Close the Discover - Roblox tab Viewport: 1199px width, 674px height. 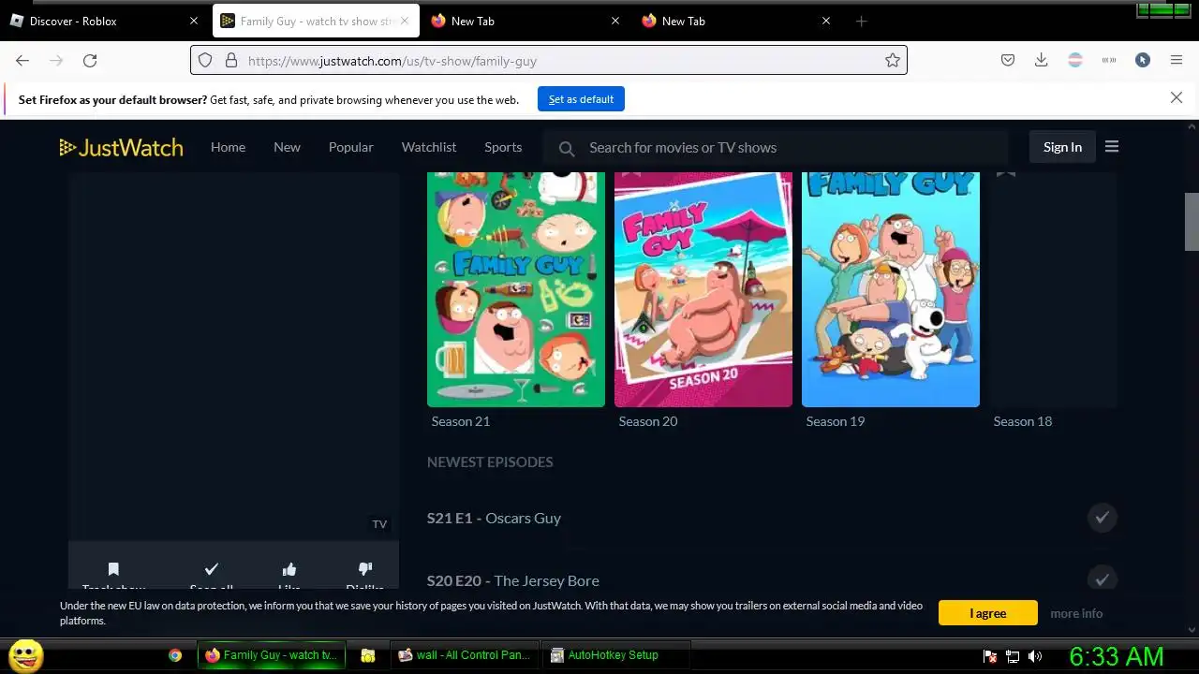click(194, 21)
